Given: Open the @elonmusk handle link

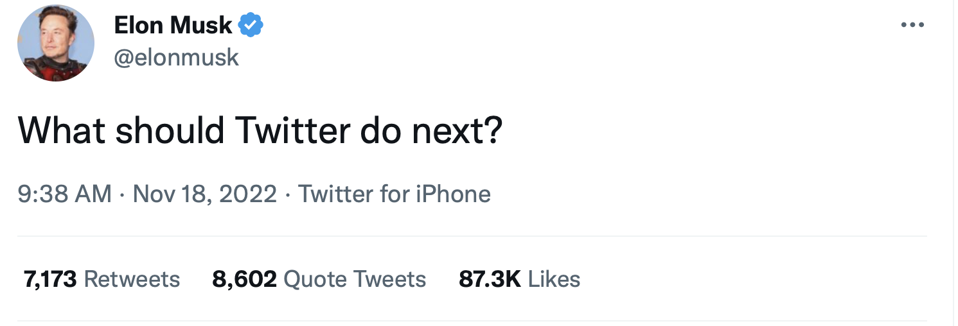Looking at the screenshot, I should tap(176, 58).
